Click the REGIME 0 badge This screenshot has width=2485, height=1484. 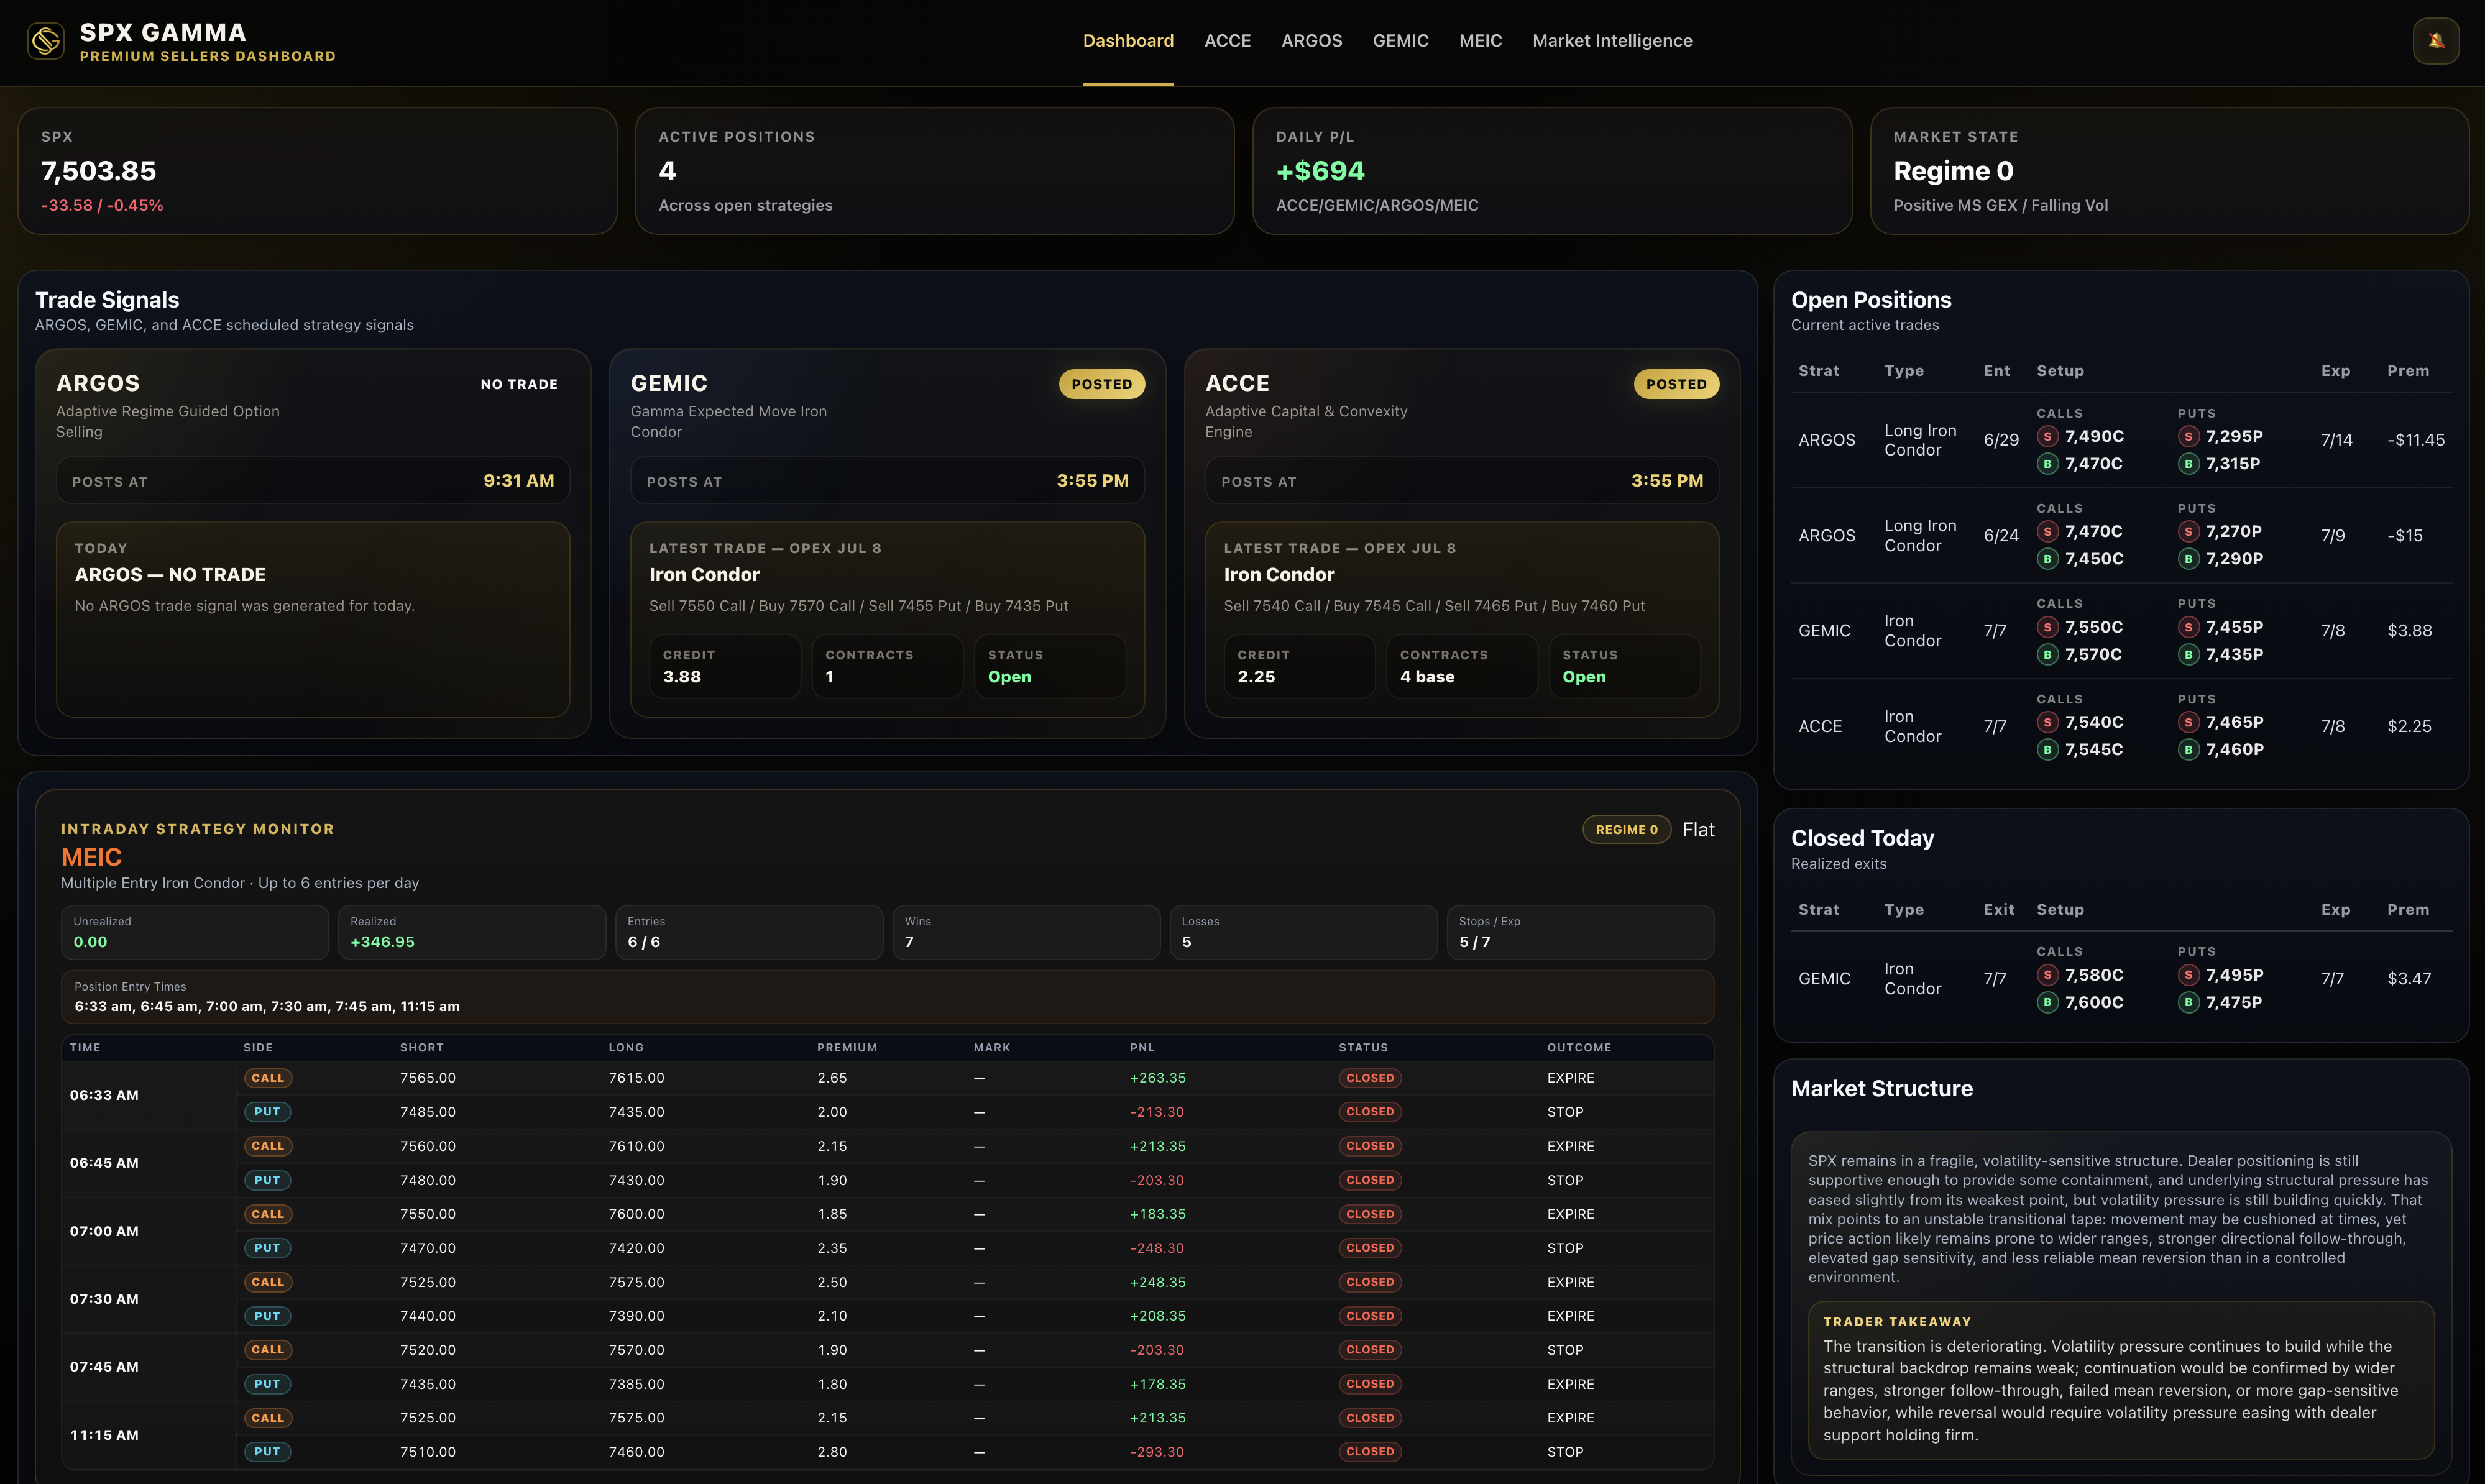coord(1626,830)
